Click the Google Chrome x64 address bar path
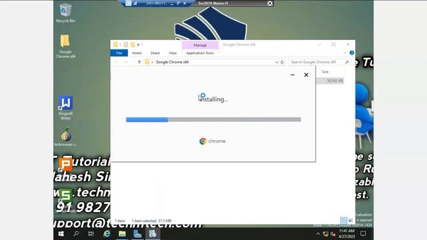 pos(172,62)
